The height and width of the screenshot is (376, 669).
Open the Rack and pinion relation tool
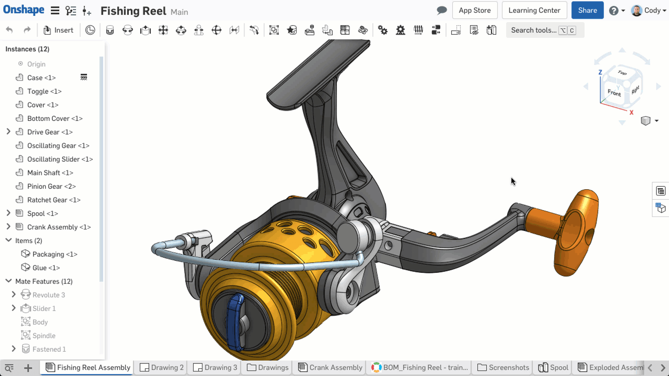401,30
